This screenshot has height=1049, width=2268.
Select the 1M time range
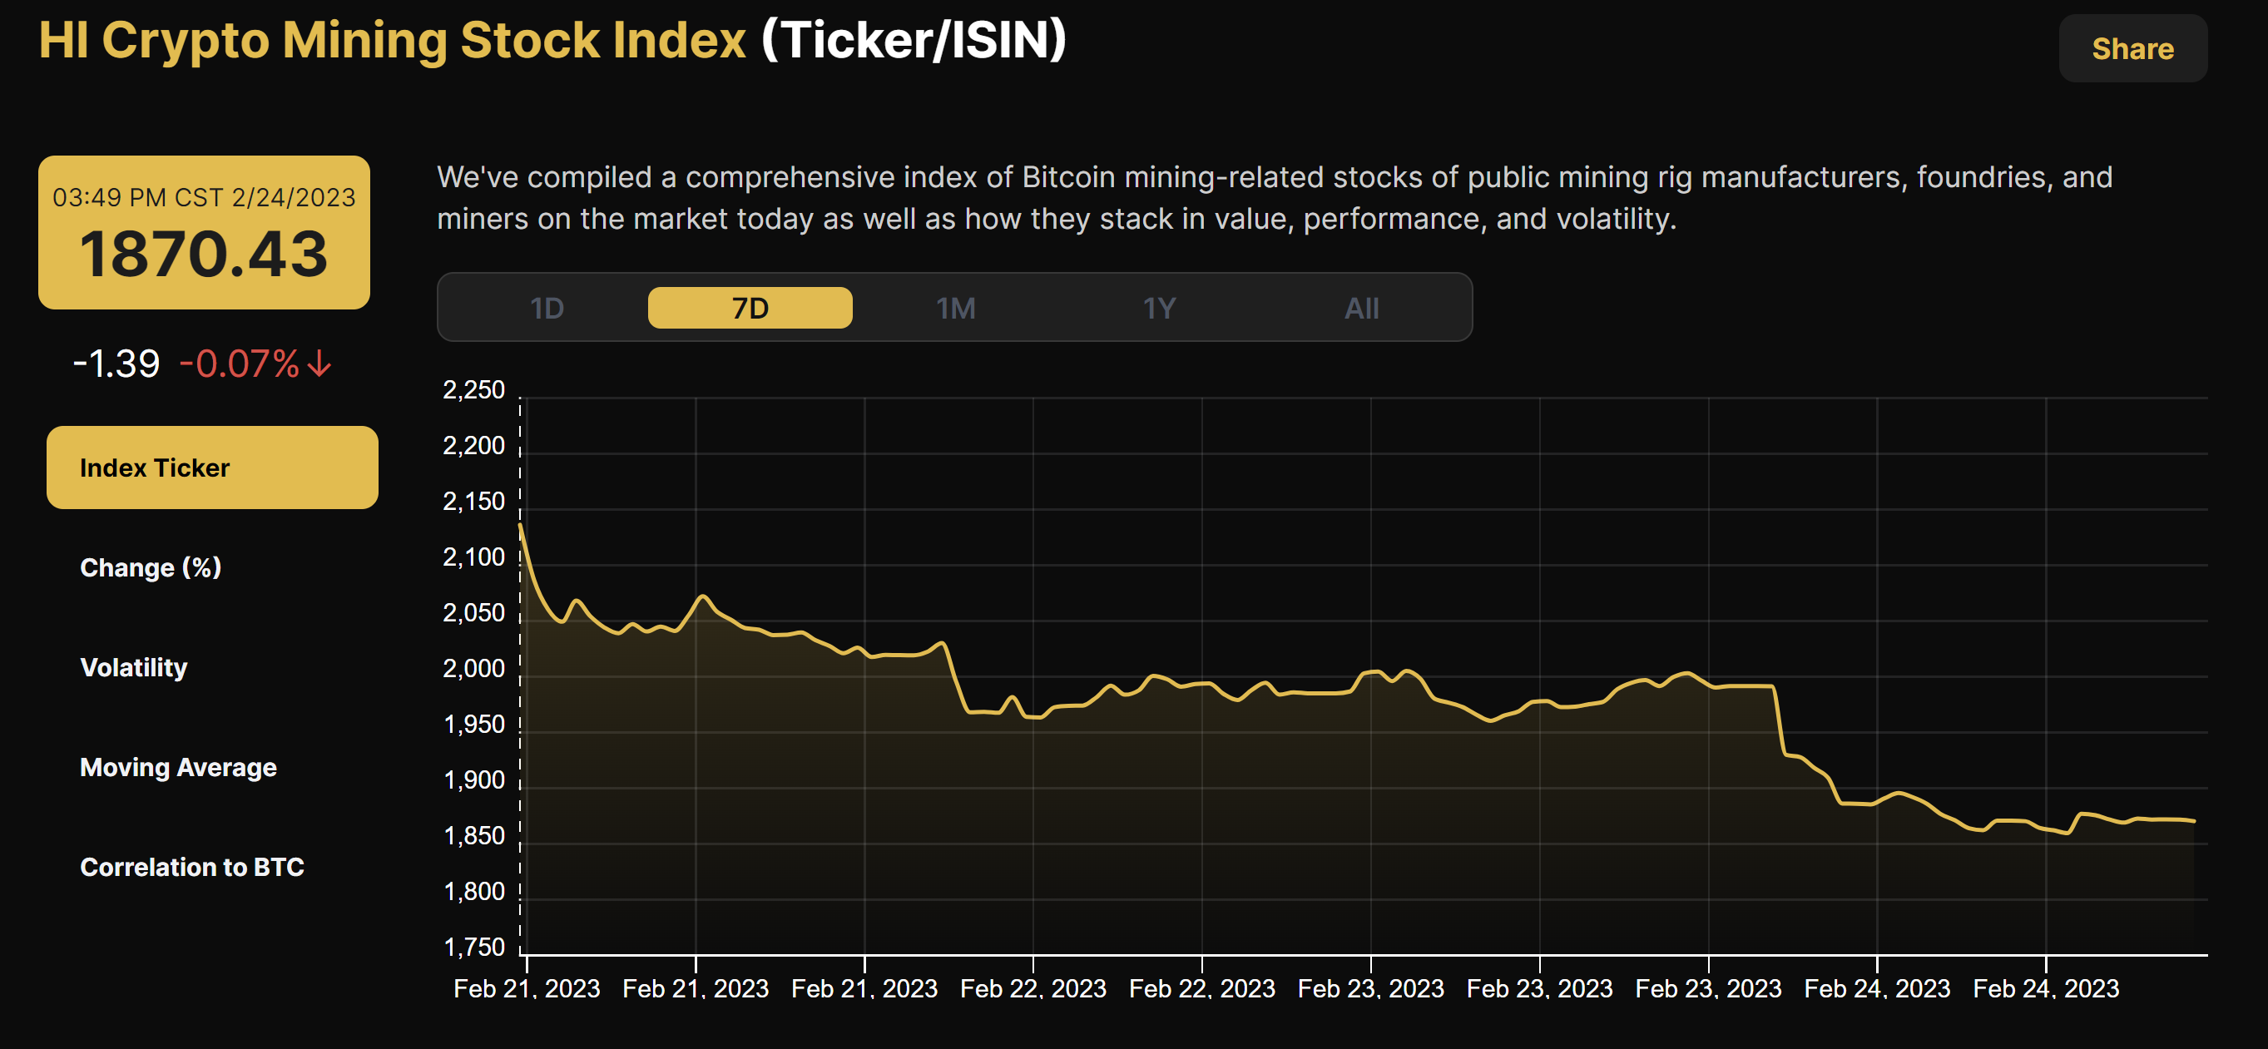[x=955, y=307]
